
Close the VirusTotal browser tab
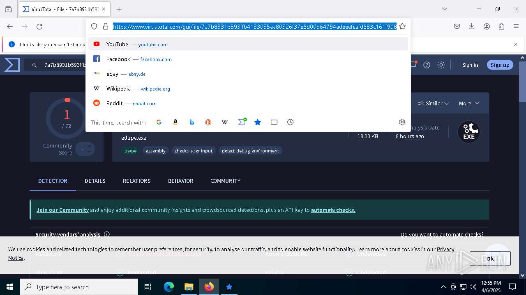[x=104, y=9]
